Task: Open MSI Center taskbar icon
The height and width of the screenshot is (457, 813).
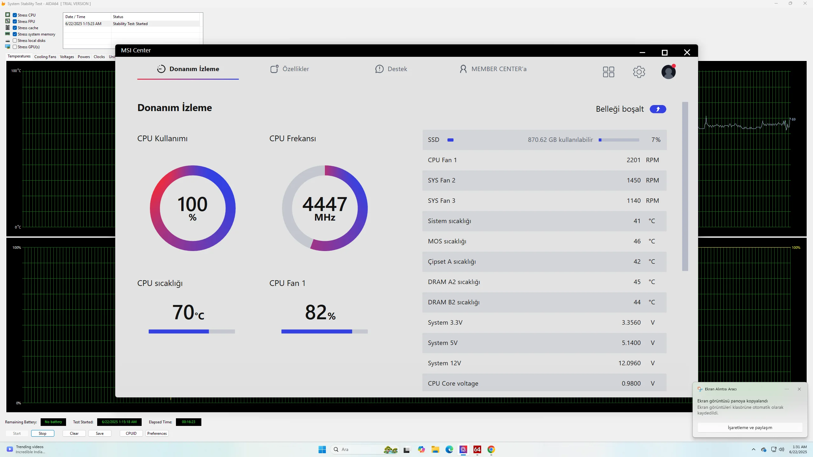Action: [x=463, y=449]
